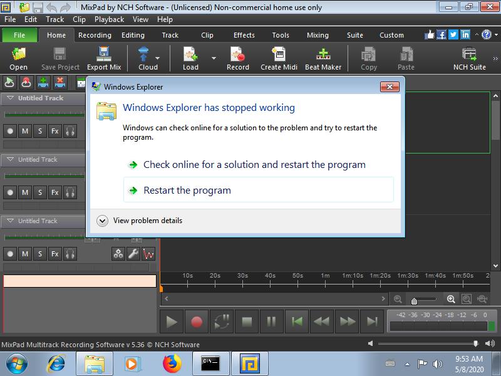Click the master volume slider handle

(475, 343)
